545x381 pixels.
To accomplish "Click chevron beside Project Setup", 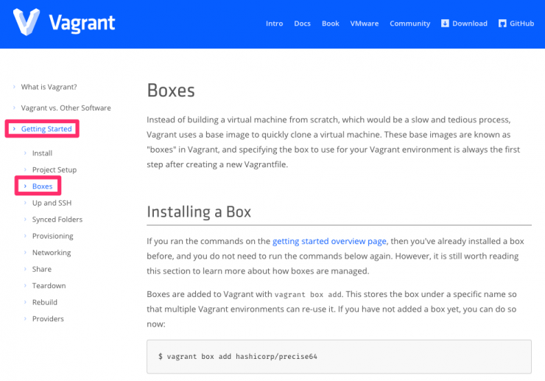I will [25, 169].
